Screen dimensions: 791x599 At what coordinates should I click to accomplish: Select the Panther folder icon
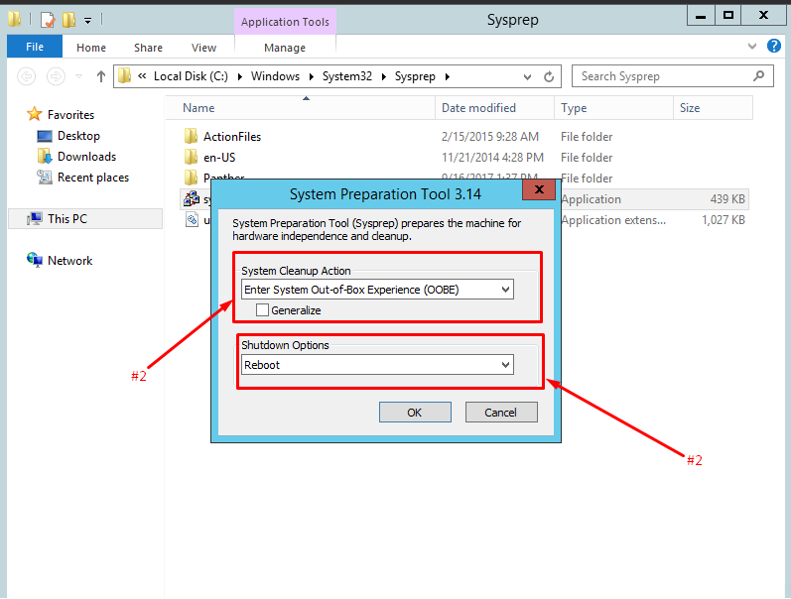pos(191,177)
